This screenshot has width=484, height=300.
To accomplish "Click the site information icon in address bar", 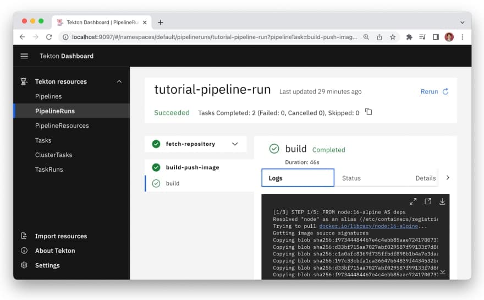I will (65, 37).
